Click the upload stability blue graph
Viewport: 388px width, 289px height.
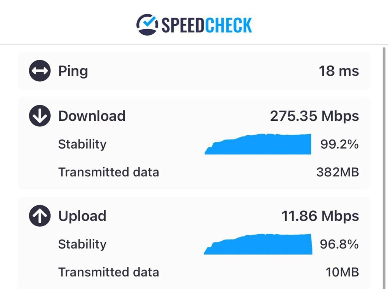pyautogui.click(x=261, y=245)
